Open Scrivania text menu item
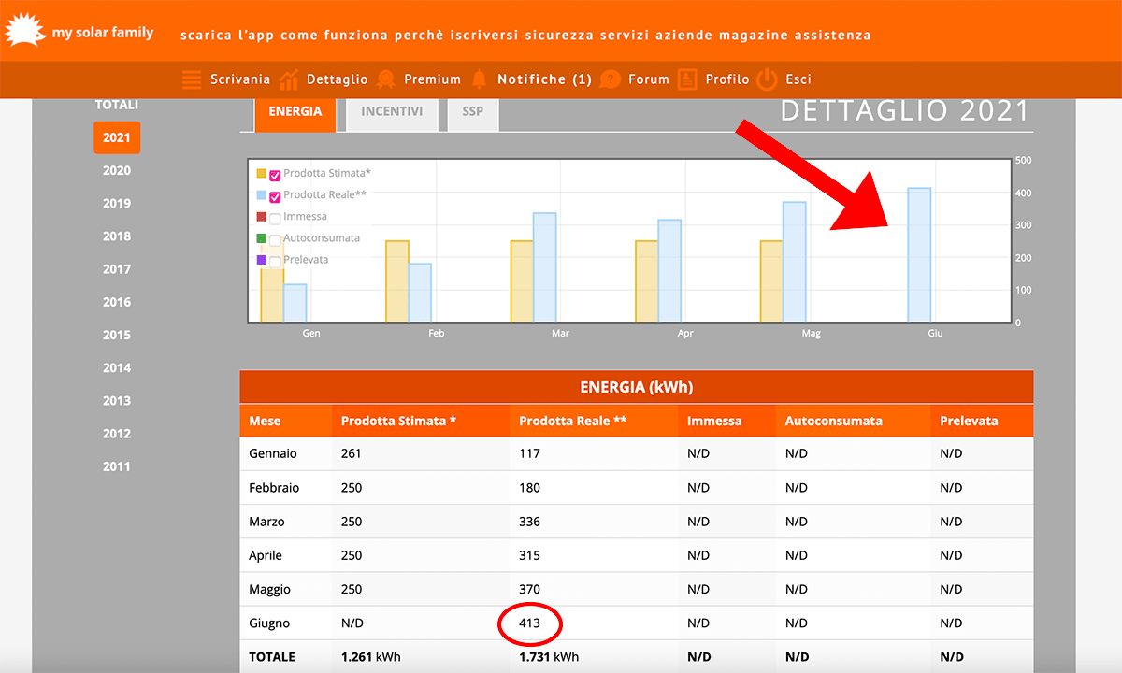 point(240,79)
